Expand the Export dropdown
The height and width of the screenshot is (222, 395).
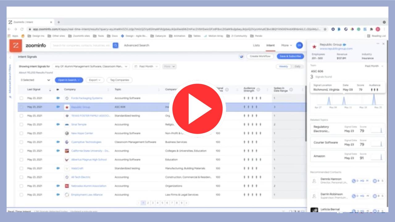coord(95,80)
